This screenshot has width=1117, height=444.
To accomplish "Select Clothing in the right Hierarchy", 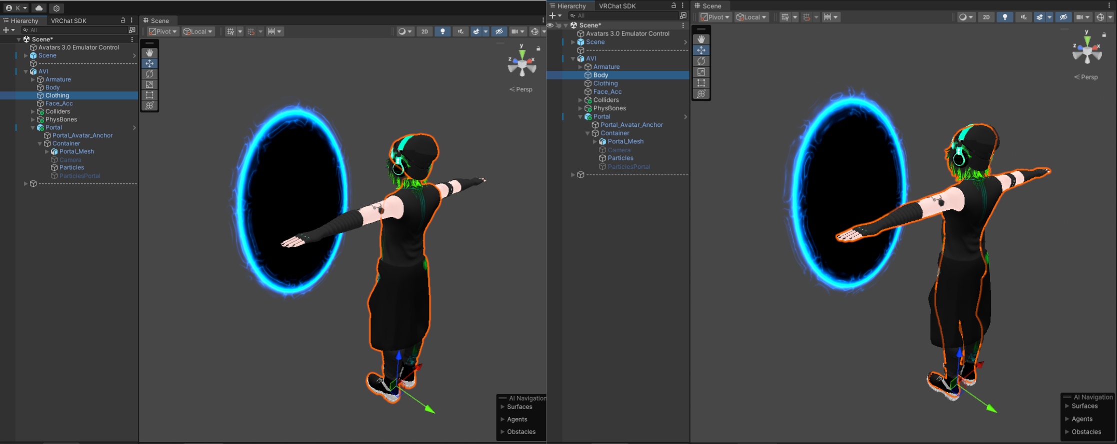I will [x=605, y=83].
